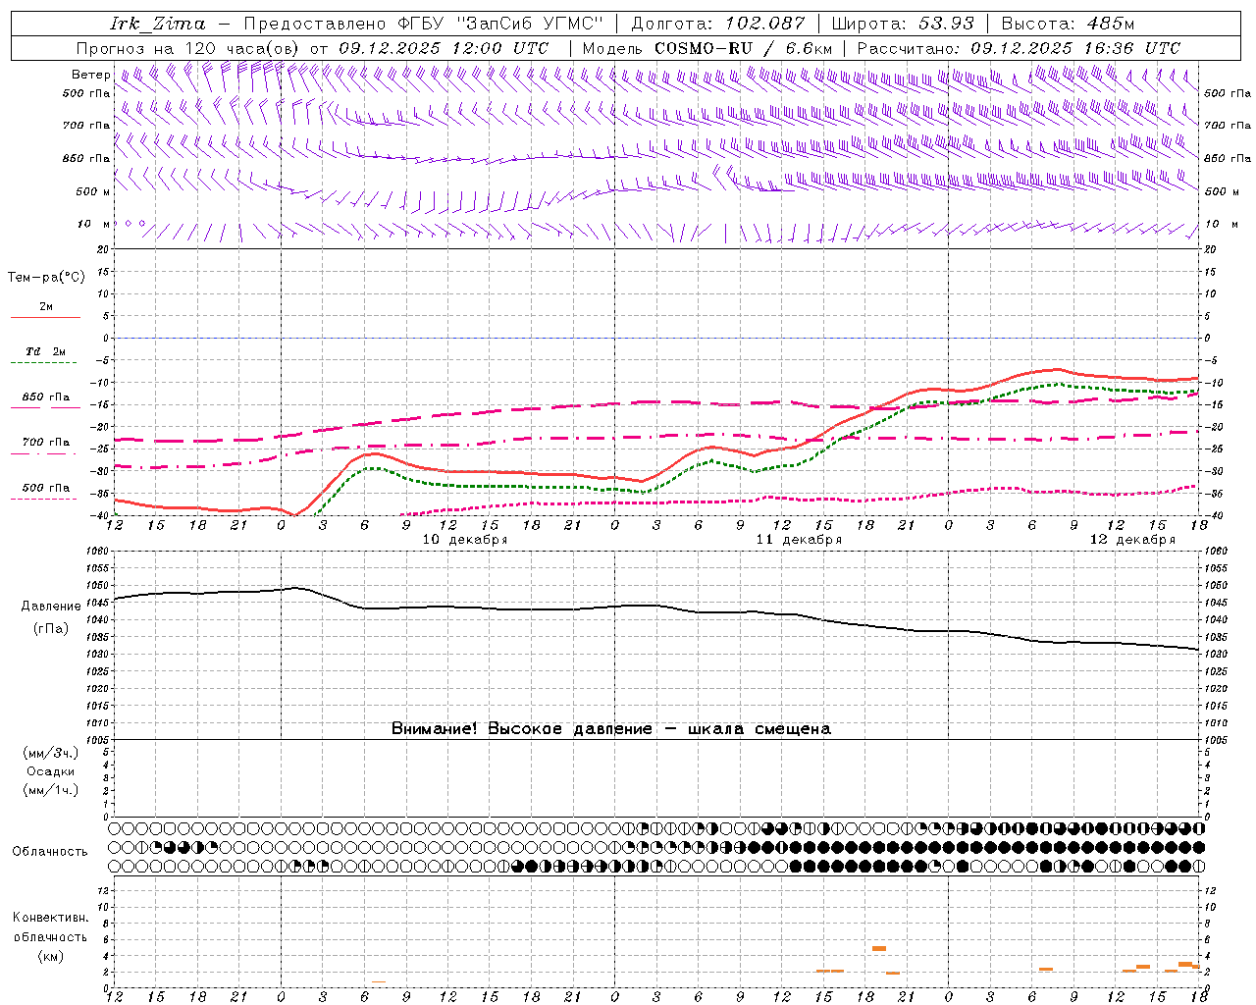Click the "Тем-ра(°C)" temperature label
The image size is (1256, 1005).
46,277
